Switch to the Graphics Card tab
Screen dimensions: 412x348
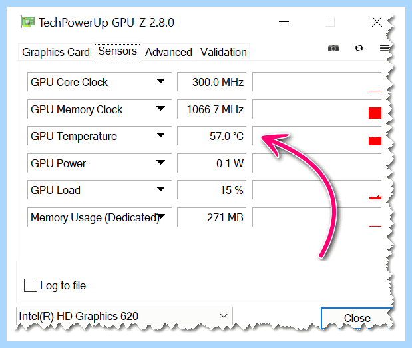pos(56,52)
